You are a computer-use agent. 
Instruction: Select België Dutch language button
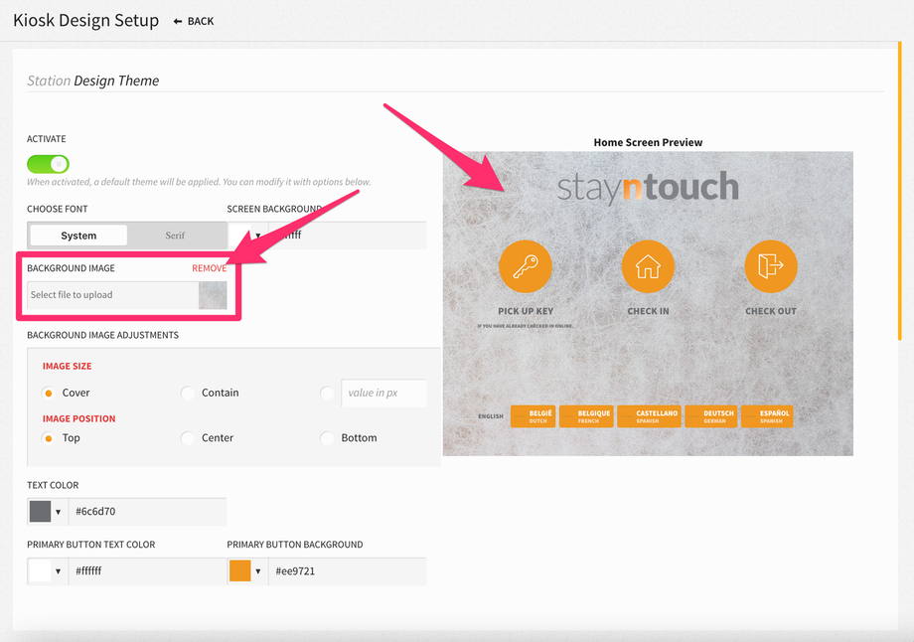coord(533,416)
